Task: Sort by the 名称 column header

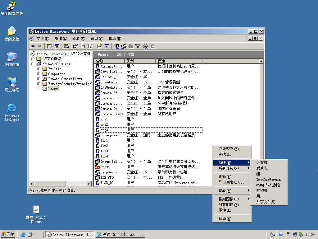Action: point(109,61)
